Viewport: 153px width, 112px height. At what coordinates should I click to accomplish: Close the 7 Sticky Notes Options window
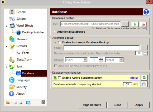click(x=149, y=2)
